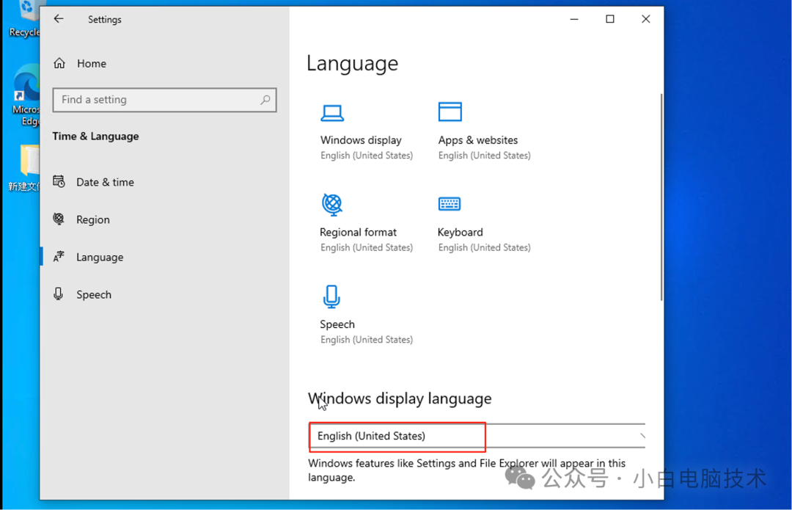Select the Language sidebar item
This screenshot has width=792, height=510.
[100, 258]
